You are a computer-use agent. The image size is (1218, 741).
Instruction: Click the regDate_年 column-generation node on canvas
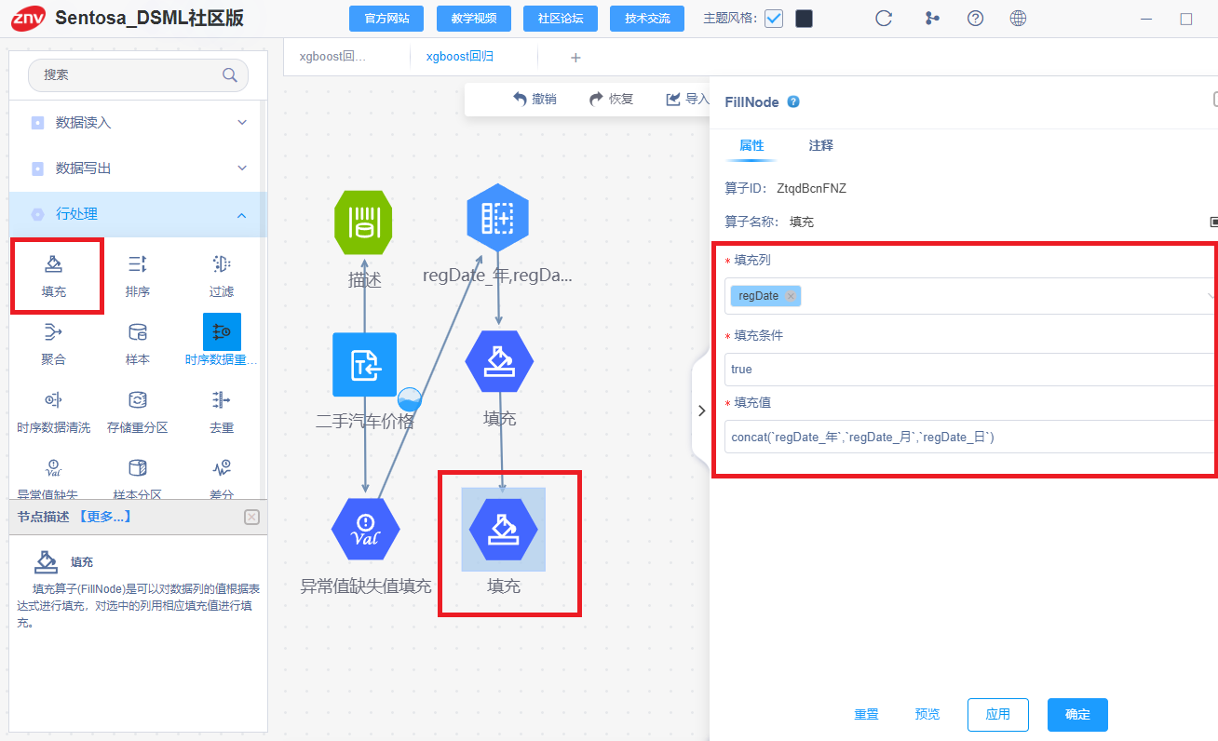pyautogui.click(x=497, y=217)
